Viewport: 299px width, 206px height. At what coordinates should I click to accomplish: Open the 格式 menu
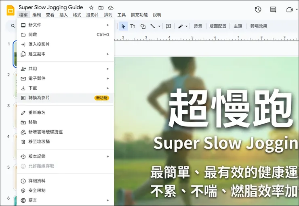(77, 15)
